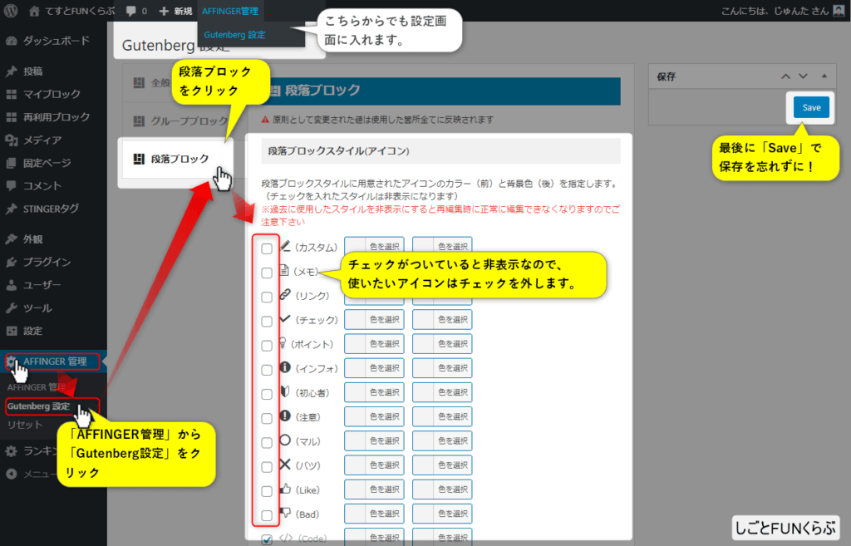Click 設定 sidebar icon
Screen dimensions: 851x546
pos(12,331)
